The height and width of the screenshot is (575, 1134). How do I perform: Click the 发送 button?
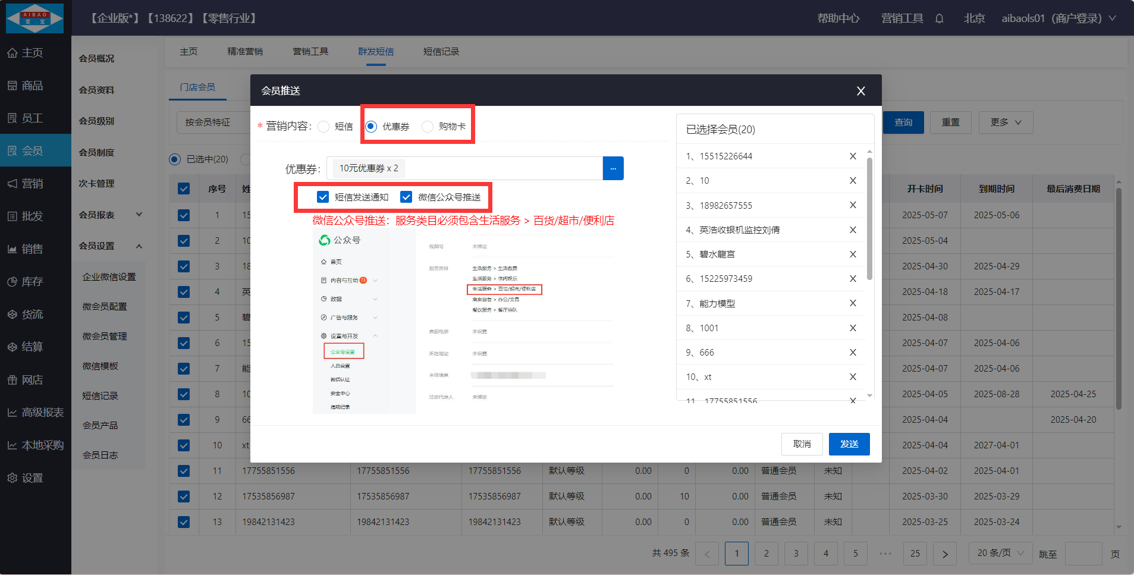point(849,444)
